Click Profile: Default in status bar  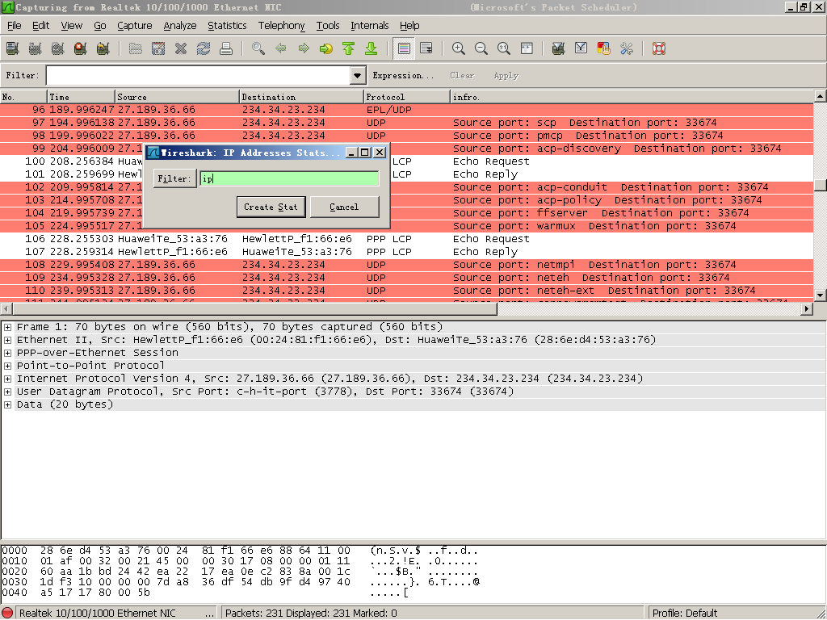click(x=685, y=614)
